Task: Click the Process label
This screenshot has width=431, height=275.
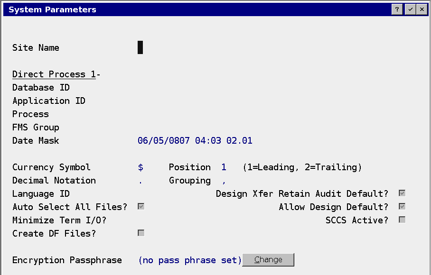Action: [x=30, y=114]
